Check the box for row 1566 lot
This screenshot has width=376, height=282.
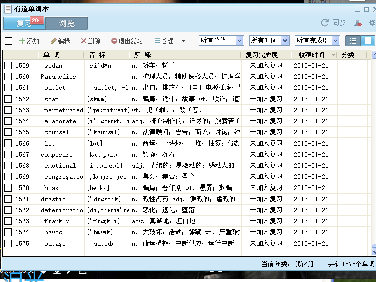coord(8,143)
